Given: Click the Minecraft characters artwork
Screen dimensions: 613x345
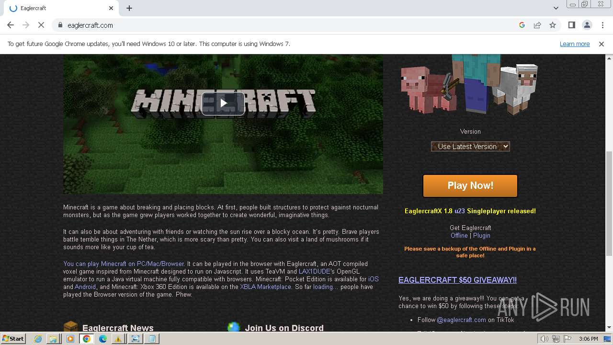Looking at the screenshot, I should click(x=469, y=84).
